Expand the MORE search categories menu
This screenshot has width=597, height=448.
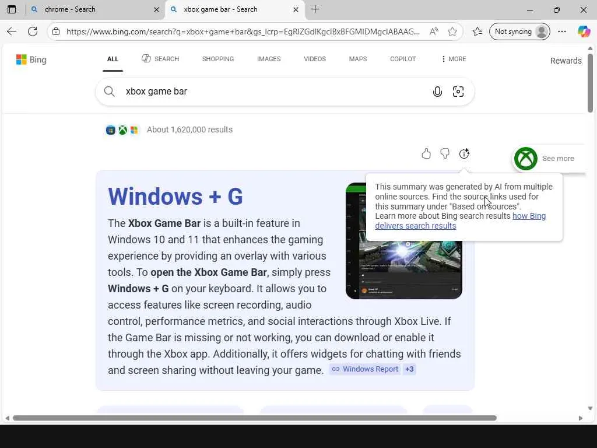[454, 59]
